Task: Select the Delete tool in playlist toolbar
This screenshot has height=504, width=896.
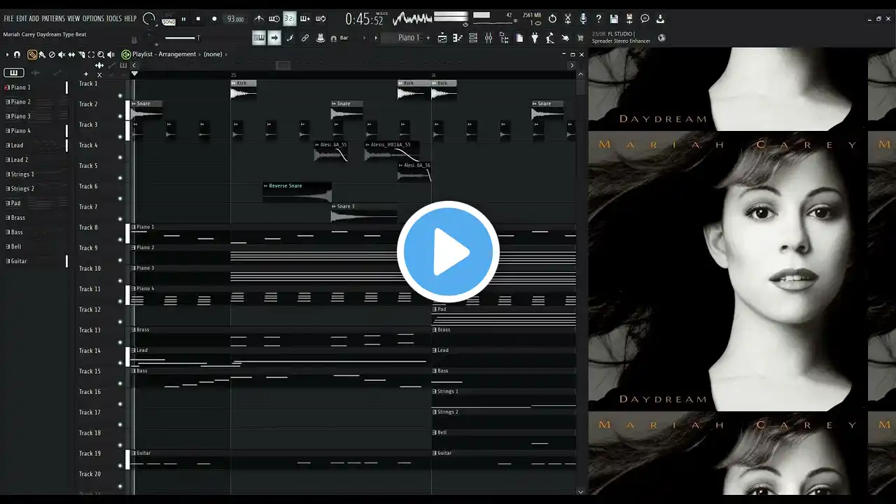Action: 52,55
